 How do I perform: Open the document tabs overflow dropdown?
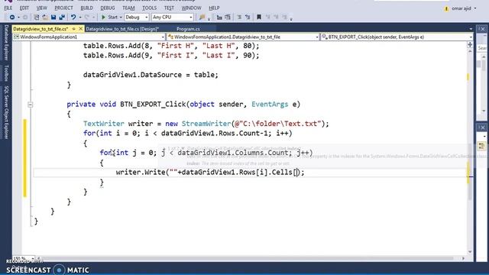[471, 29]
